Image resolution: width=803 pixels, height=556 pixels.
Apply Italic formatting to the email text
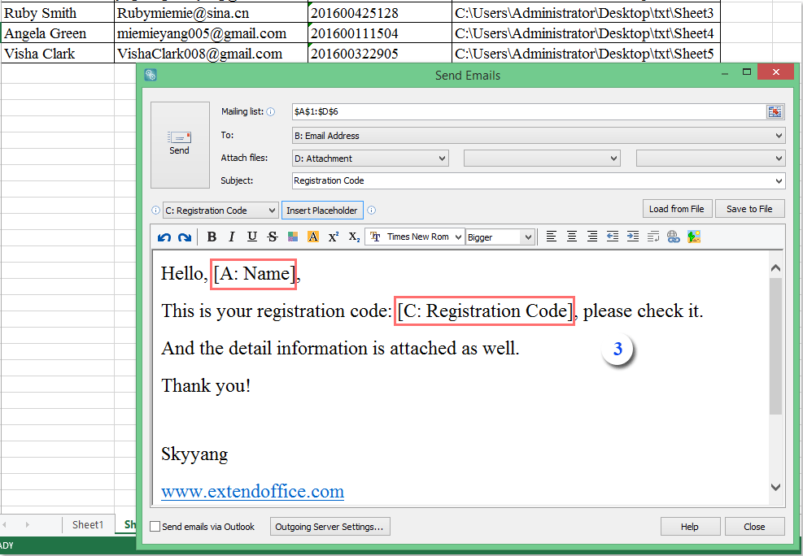coord(232,237)
